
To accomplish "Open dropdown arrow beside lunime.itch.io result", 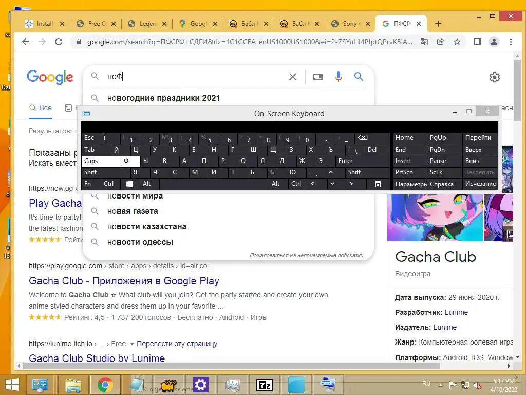I will [x=132, y=344].
